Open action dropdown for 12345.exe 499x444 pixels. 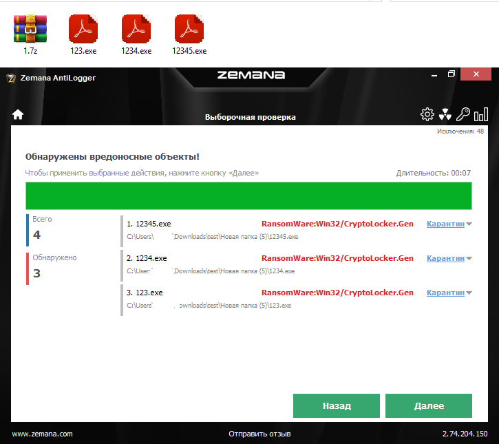pyautogui.click(x=469, y=224)
